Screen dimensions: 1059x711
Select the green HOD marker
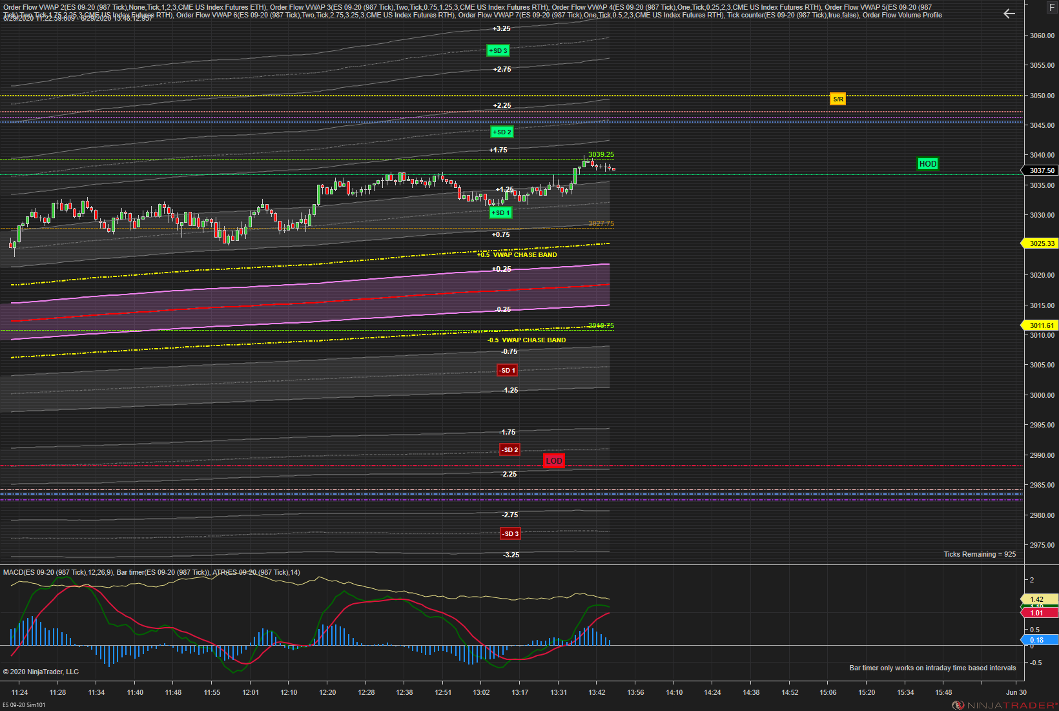tap(927, 164)
